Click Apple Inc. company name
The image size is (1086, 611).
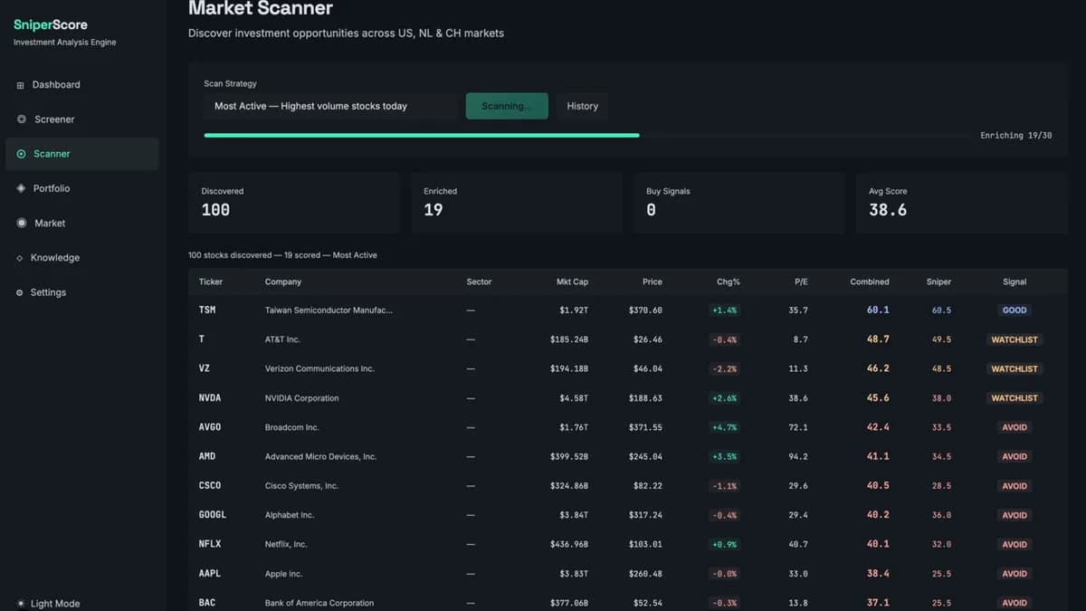coord(283,574)
